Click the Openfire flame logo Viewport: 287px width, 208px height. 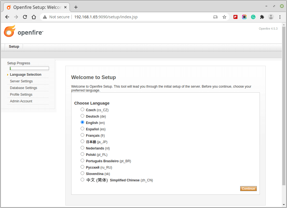coord(10,31)
